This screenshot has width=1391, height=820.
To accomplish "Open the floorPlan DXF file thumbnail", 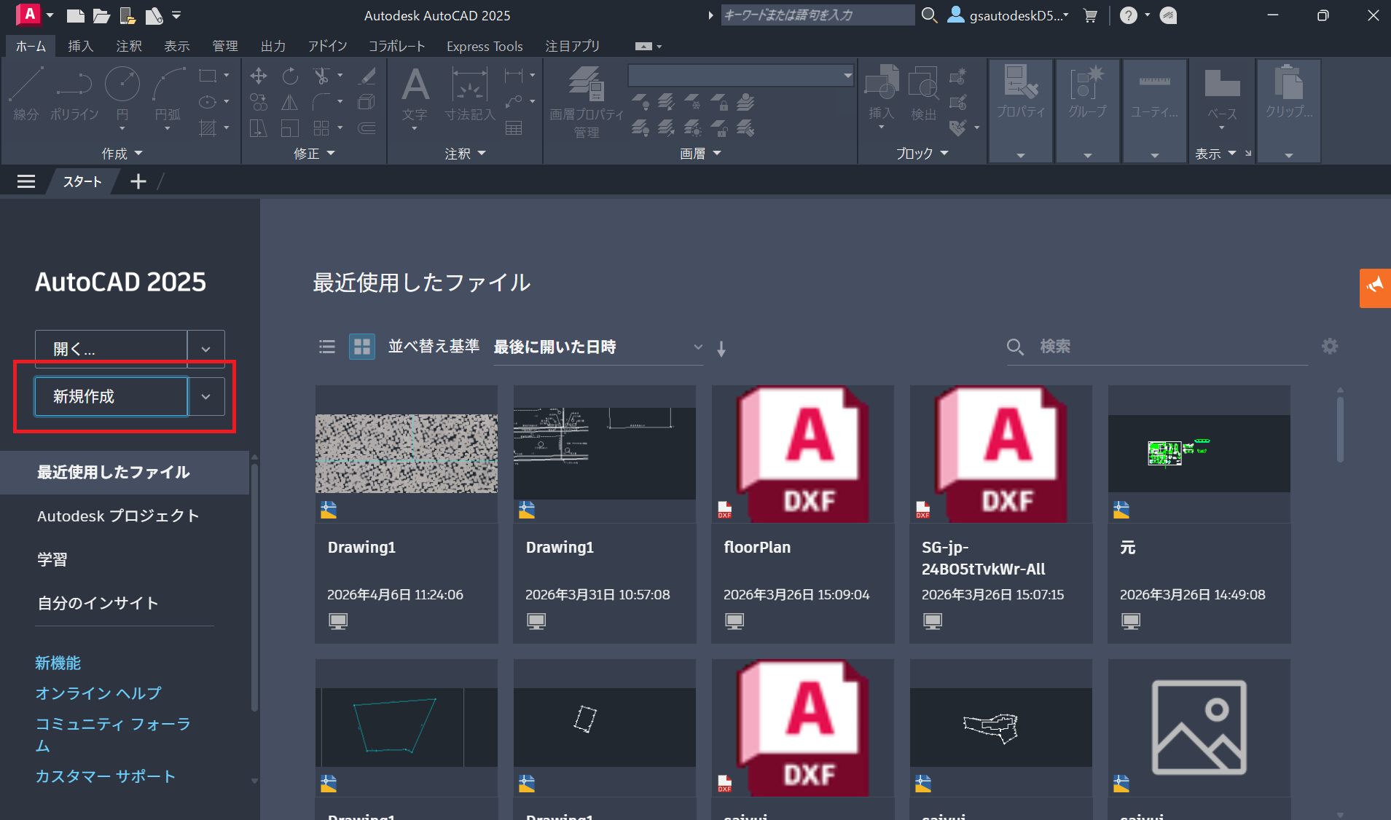I will pos(802,454).
